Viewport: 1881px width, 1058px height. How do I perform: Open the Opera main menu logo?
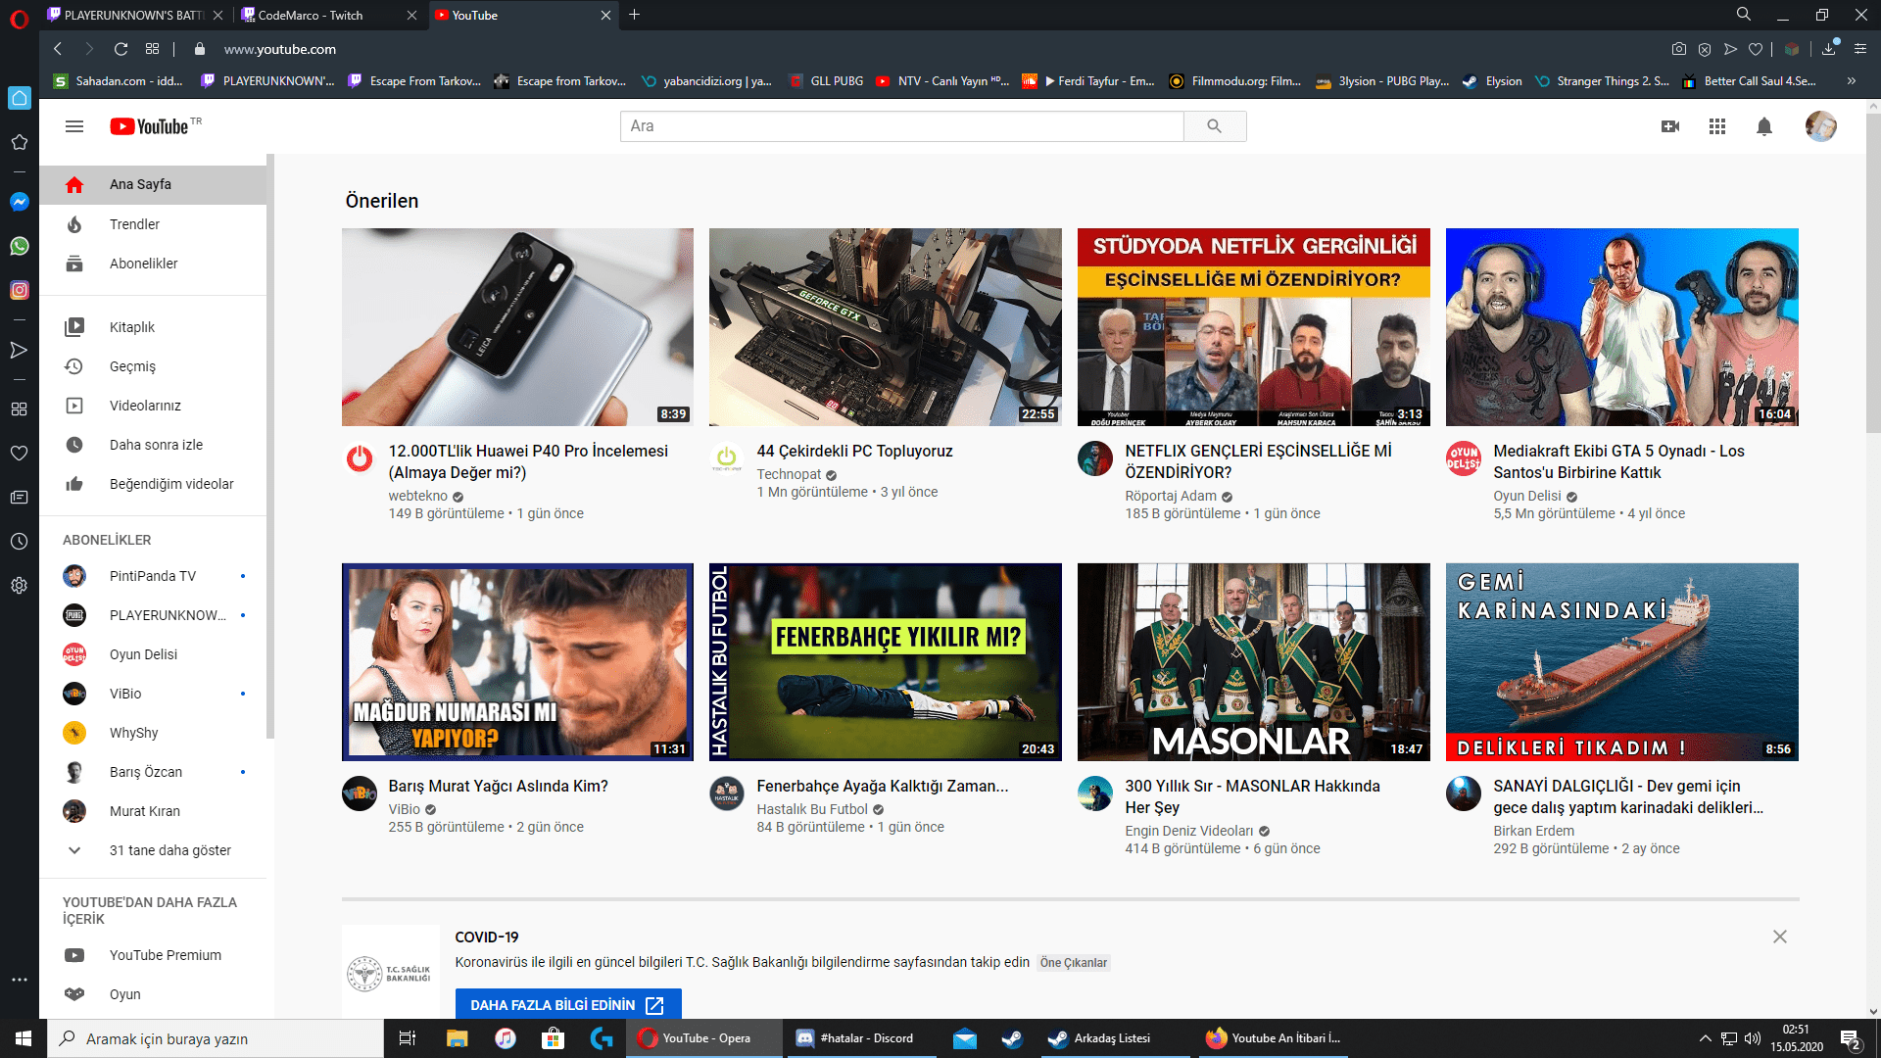[19, 19]
